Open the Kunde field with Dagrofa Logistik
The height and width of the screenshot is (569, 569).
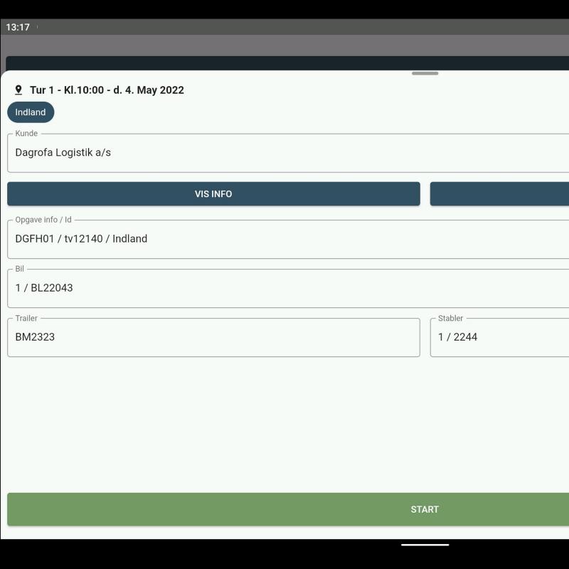[284, 153]
